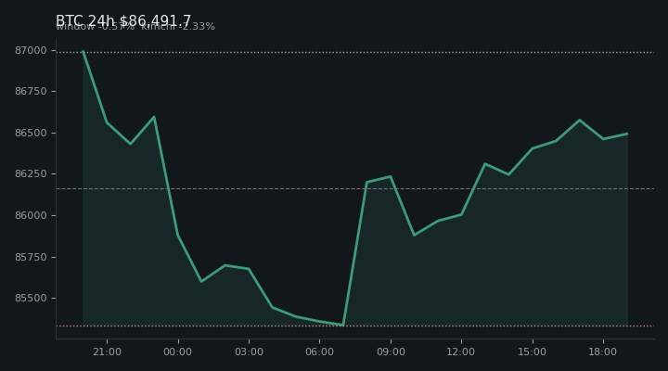Click the lowest price point near 07:00
Image resolution: width=668 pixels, height=371 pixels.
[x=343, y=325]
